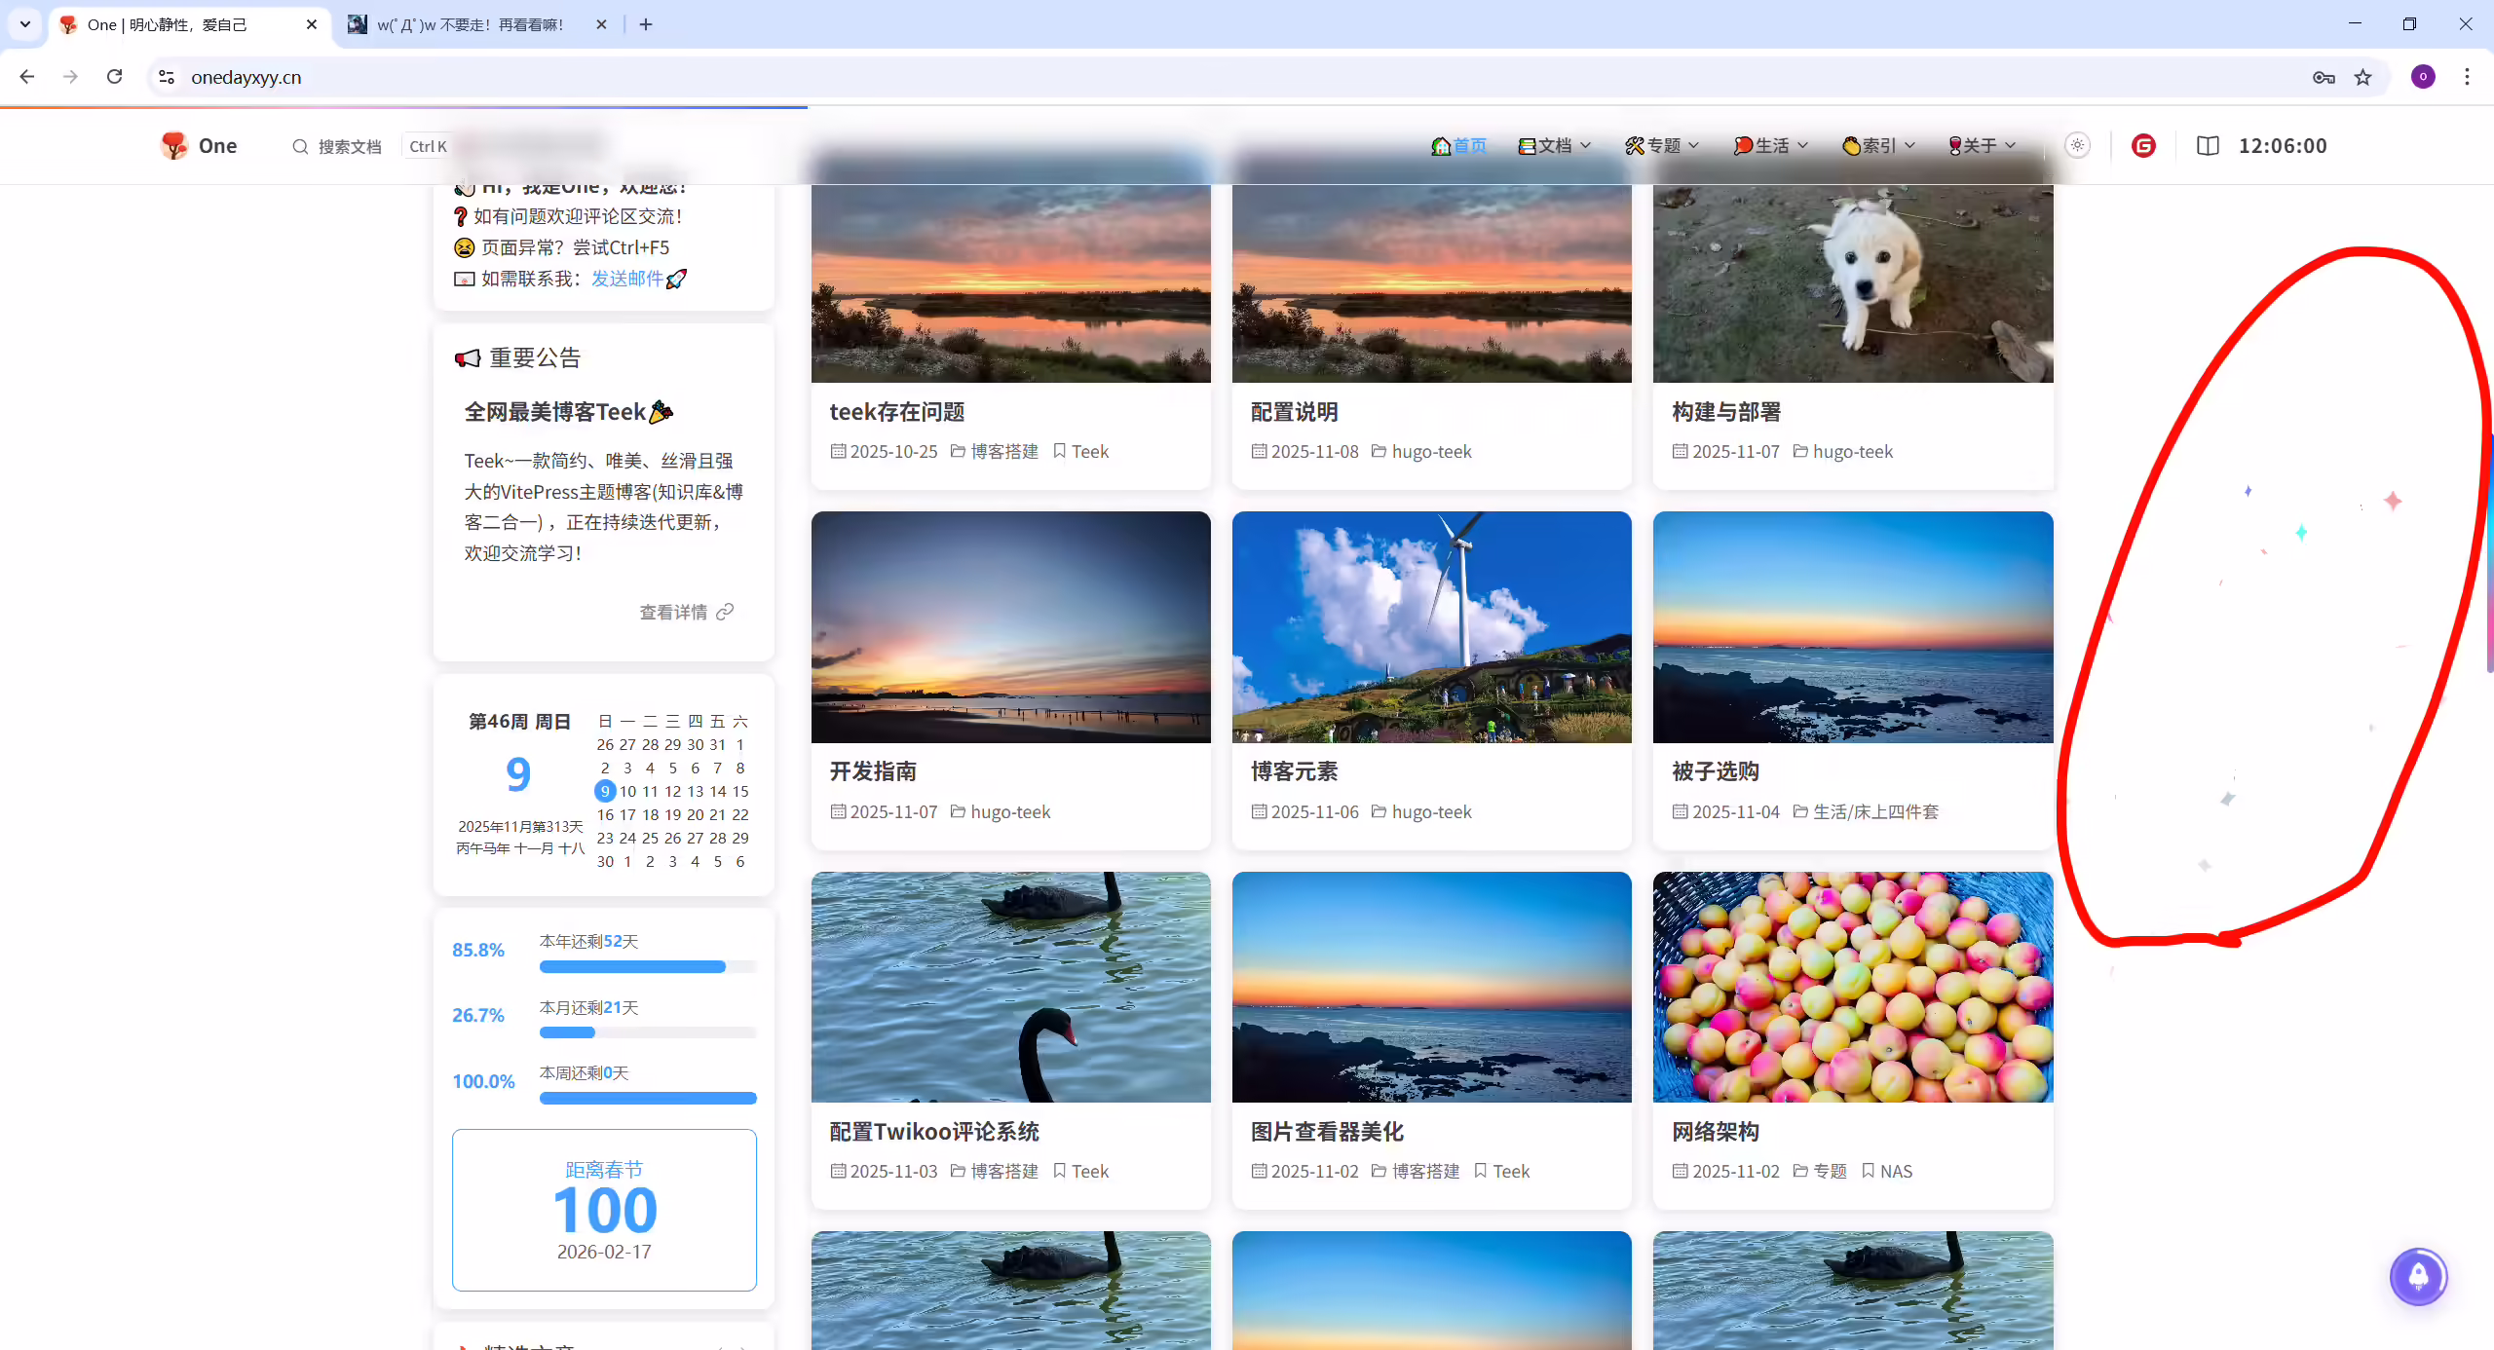Expand the 生活 navigation menu
Screen dimensions: 2494x1350
[x=1770, y=146]
